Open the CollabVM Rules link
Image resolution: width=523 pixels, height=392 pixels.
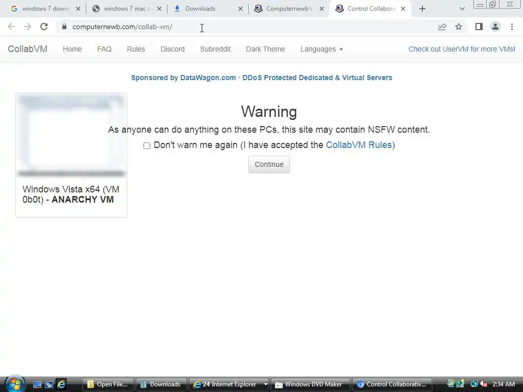359,145
